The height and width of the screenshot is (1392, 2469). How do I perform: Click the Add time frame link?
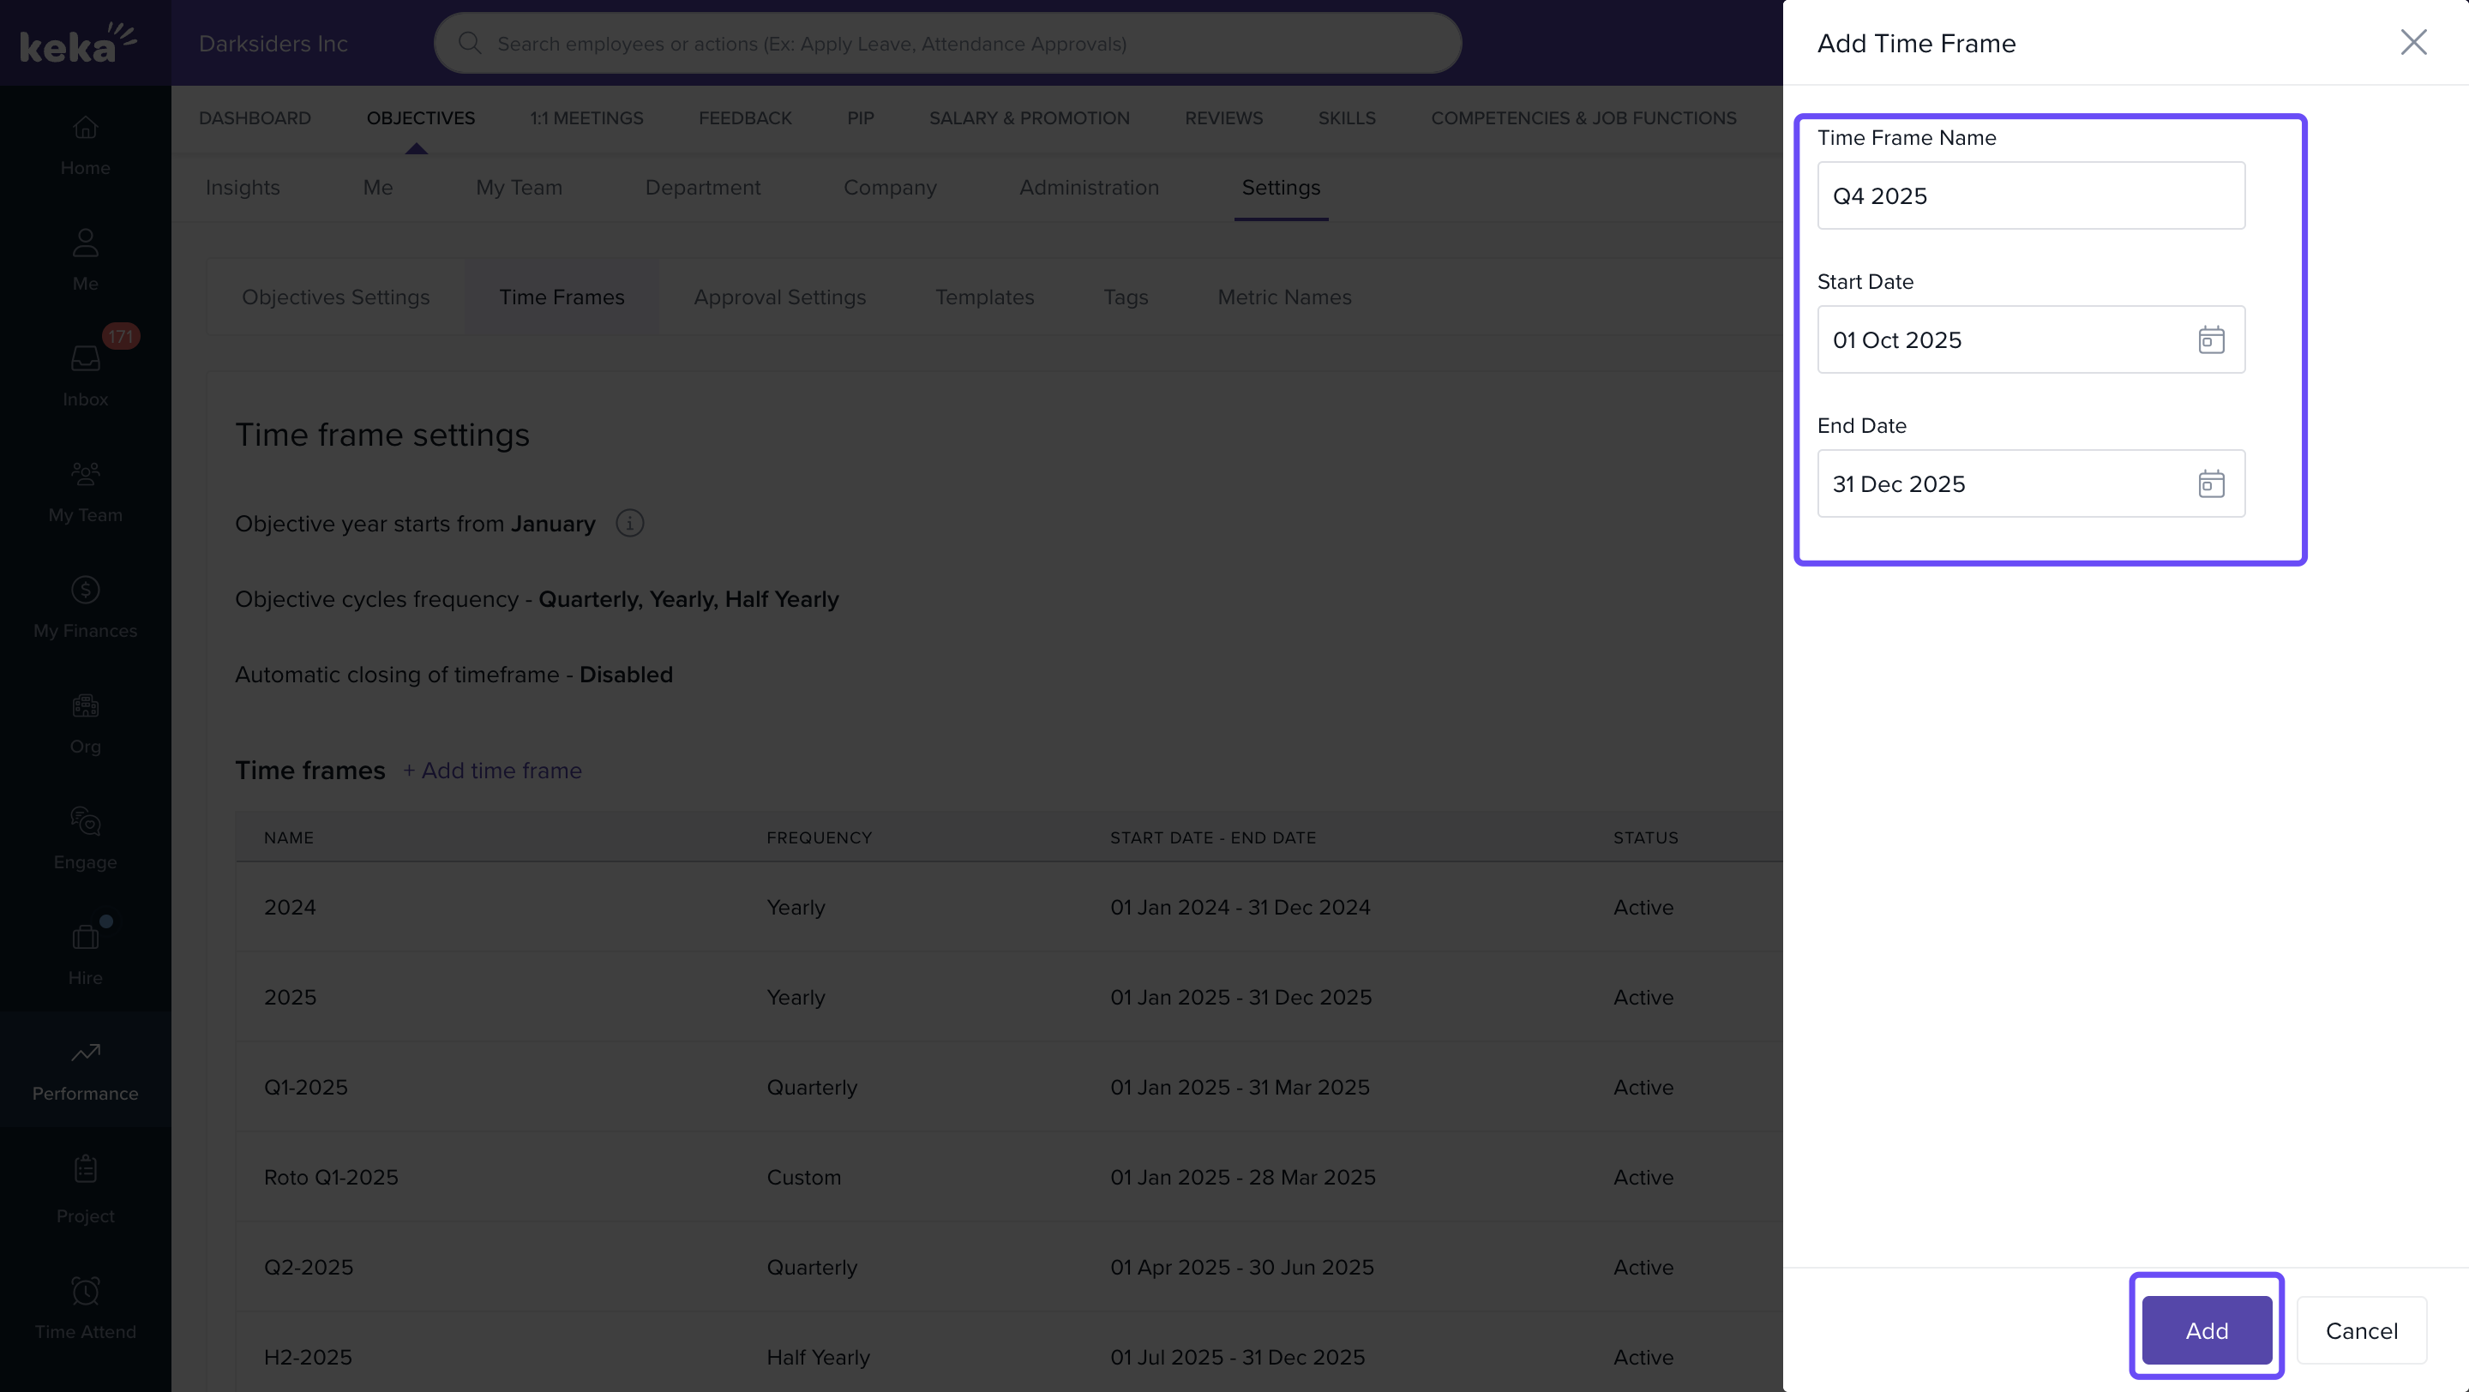pyautogui.click(x=492, y=771)
